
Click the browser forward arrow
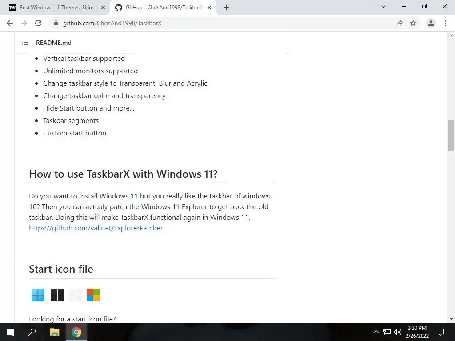click(24, 23)
